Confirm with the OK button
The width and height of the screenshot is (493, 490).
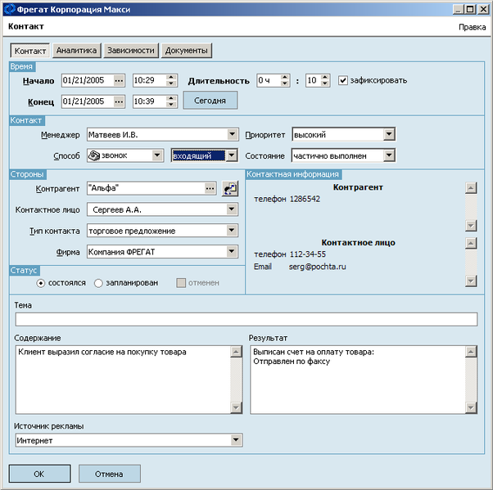[39, 474]
